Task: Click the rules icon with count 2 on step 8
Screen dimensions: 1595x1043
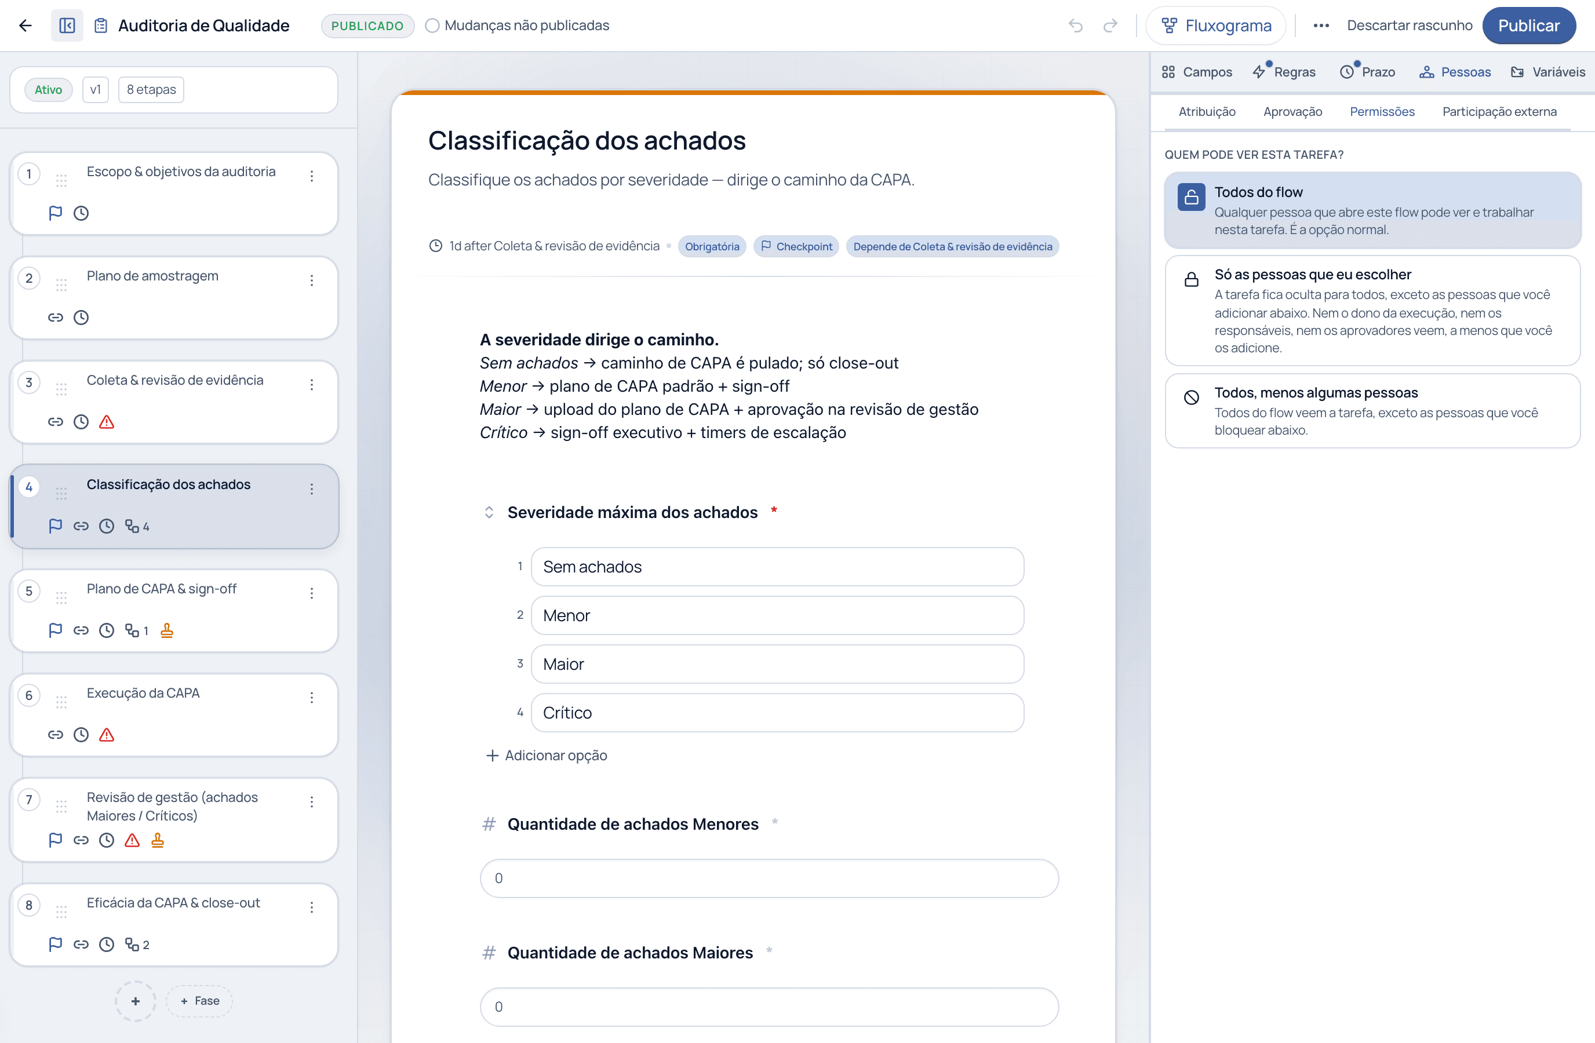Action: (x=137, y=944)
